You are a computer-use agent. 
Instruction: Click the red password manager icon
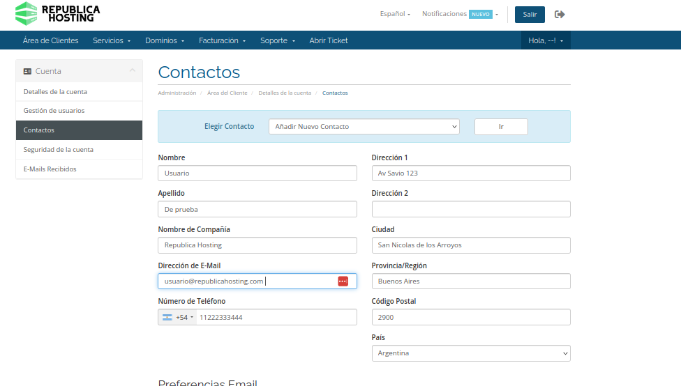(x=343, y=281)
